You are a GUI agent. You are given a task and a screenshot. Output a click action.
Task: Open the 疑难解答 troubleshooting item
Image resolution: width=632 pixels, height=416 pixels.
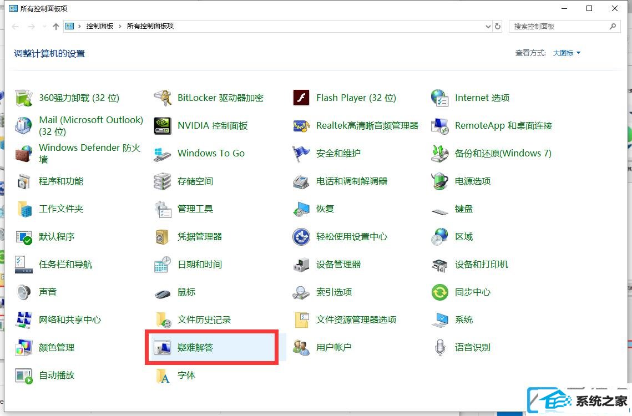[x=211, y=347]
